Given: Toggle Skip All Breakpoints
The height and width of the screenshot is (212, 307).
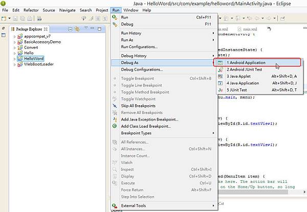Looking at the screenshot, I should [164, 106].
